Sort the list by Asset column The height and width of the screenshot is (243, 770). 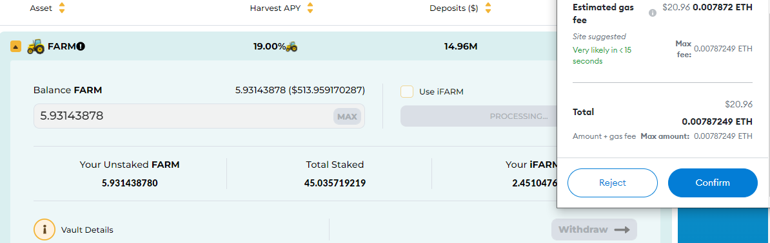(x=62, y=8)
